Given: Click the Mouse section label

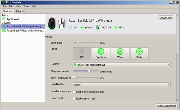Looking at the screenshot, I should [49, 37].
